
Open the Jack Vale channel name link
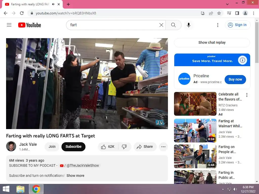(28, 144)
